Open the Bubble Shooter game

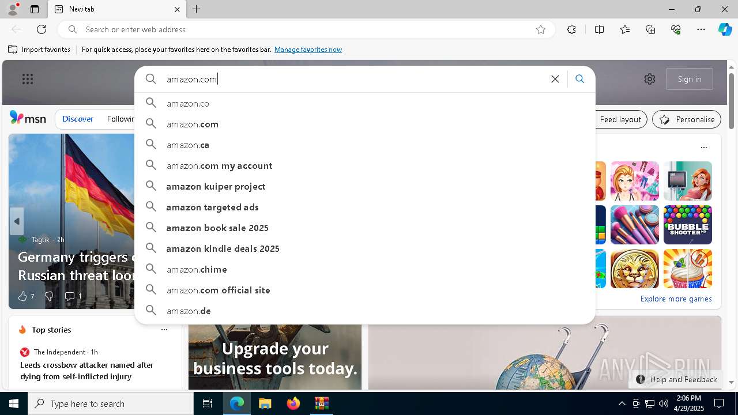pos(687,225)
